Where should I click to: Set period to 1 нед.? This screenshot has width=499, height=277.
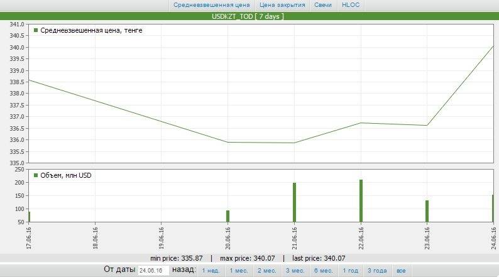tap(211, 270)
